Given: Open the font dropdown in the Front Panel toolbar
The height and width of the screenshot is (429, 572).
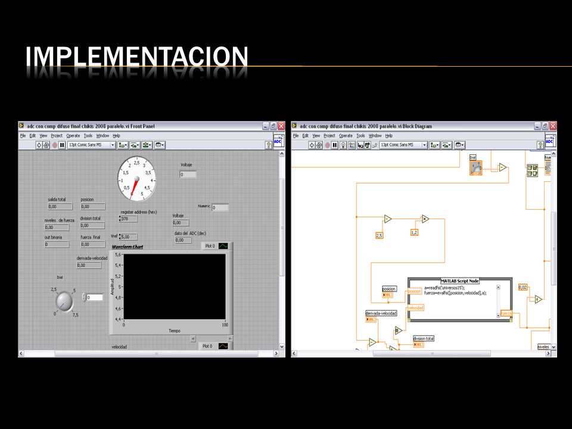Looking at the screenshot, I should (x=92, y=145).
